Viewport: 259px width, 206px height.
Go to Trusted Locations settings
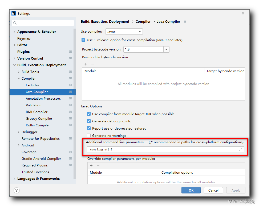click(35, 172)
